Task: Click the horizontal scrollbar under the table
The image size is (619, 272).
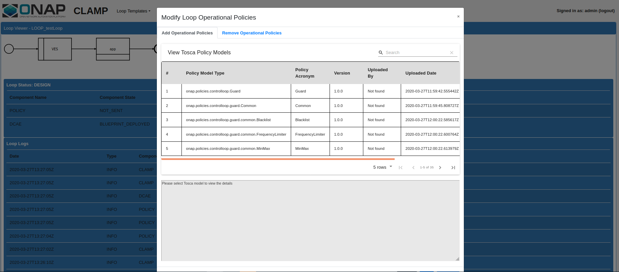Action: tap(278, 159)
